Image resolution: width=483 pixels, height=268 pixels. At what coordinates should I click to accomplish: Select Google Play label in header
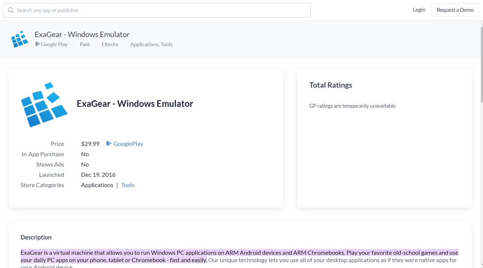tap(54, 44)
